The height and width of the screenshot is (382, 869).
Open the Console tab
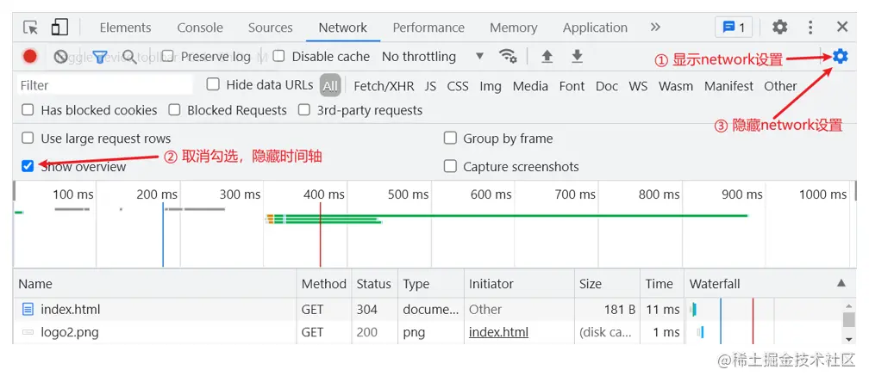click(x=200, y=28)
